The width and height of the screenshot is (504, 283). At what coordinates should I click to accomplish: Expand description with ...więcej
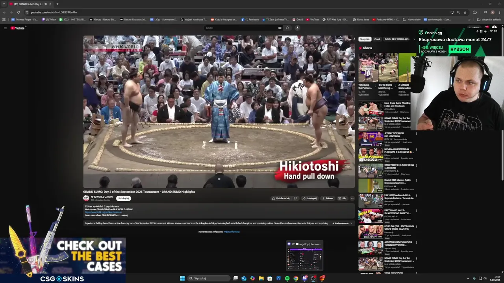pyautogui.click(x=124, y=215)
